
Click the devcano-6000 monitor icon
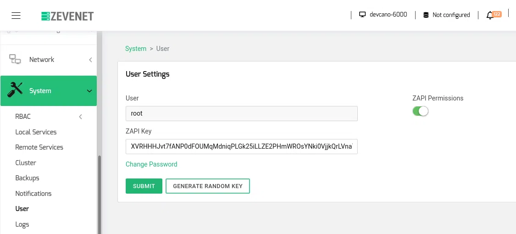[362, 15]
